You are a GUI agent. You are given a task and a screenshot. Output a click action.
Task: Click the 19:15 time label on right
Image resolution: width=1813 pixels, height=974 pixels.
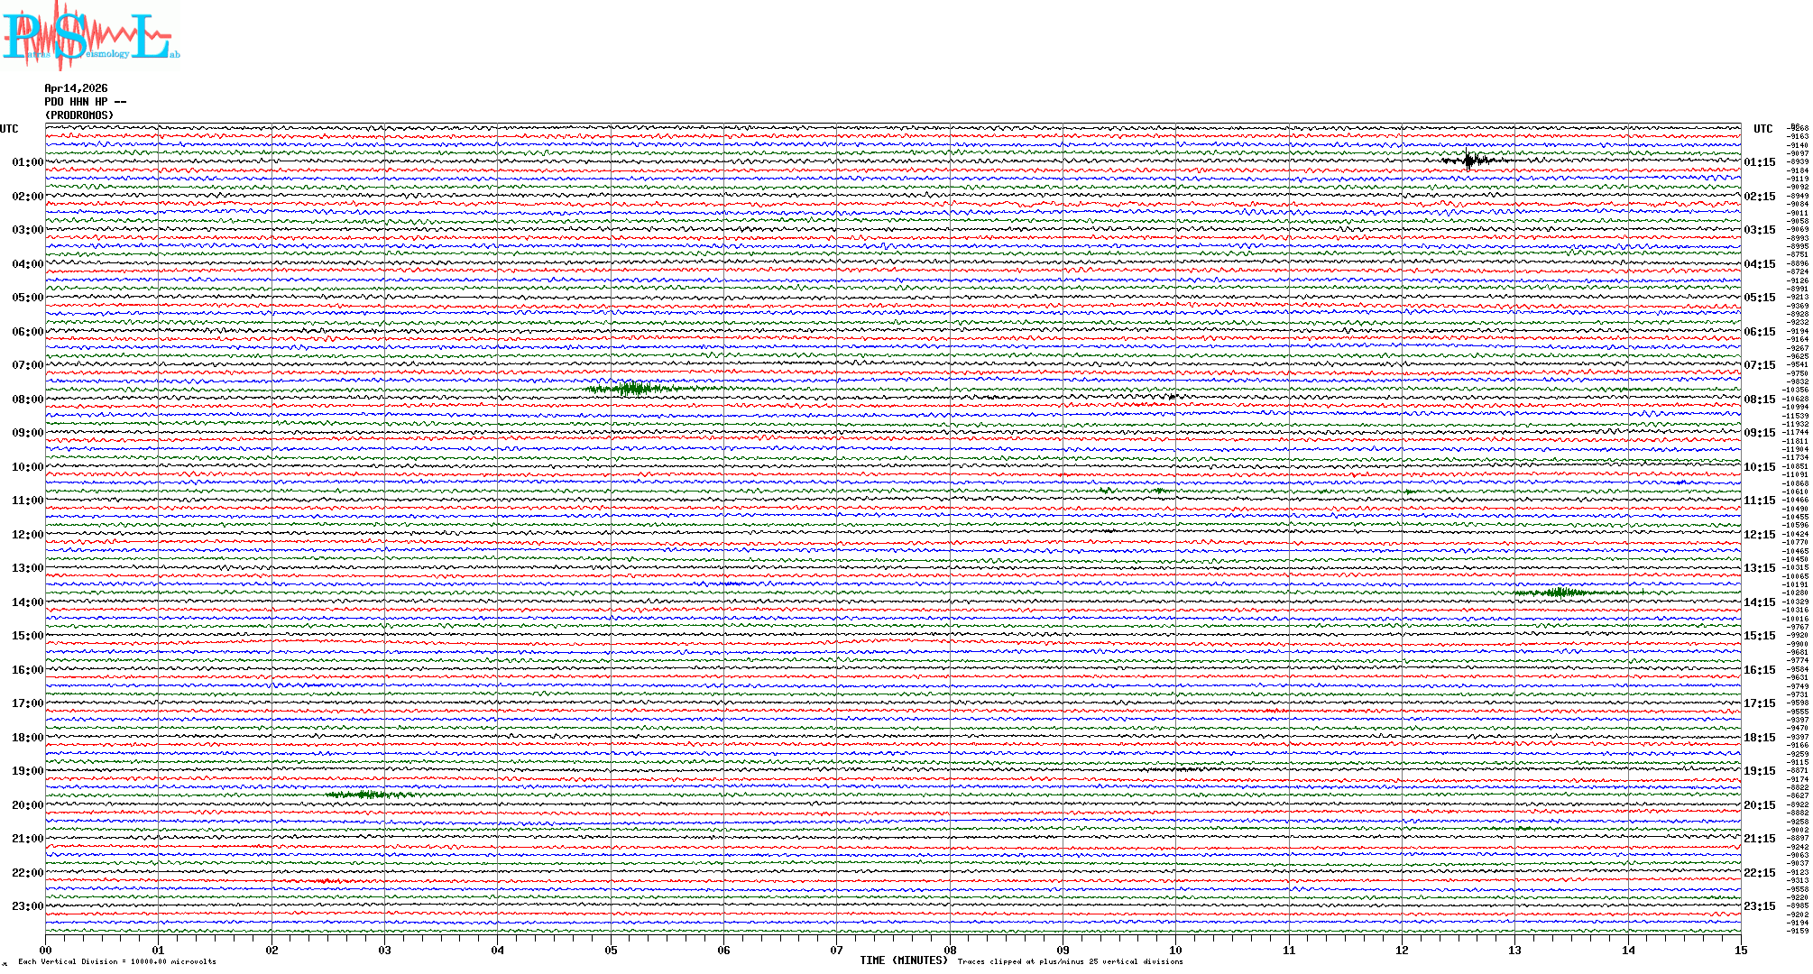[x=1759, y=771]
